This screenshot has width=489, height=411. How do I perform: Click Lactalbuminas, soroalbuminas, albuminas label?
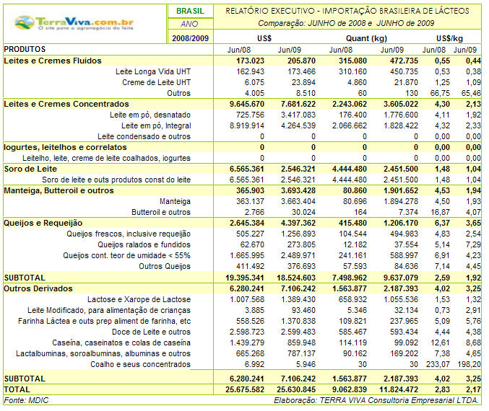coord(103,354)
